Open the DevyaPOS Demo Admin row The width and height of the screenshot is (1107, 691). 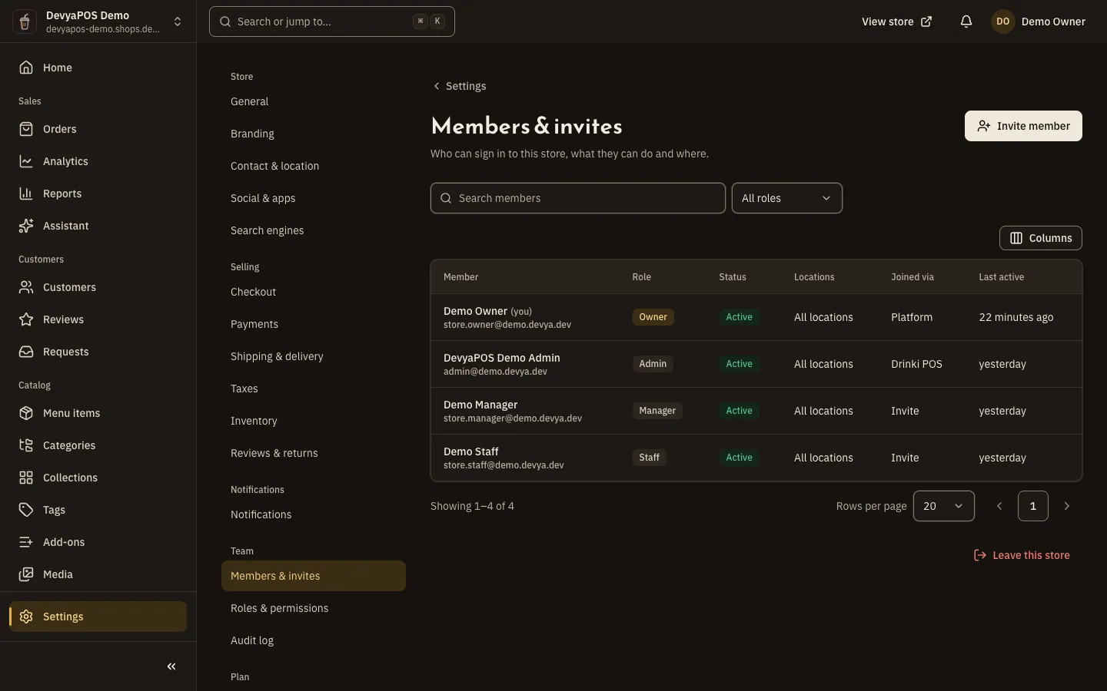click(x=756, y=364)
